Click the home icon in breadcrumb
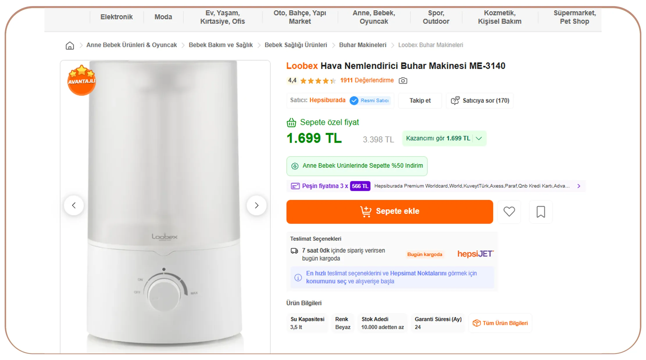646x360 pixels. pos(70,45)
